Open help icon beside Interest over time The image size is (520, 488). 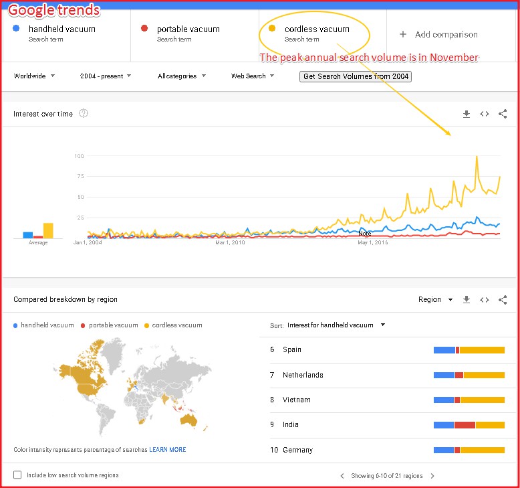pos(84,113)
